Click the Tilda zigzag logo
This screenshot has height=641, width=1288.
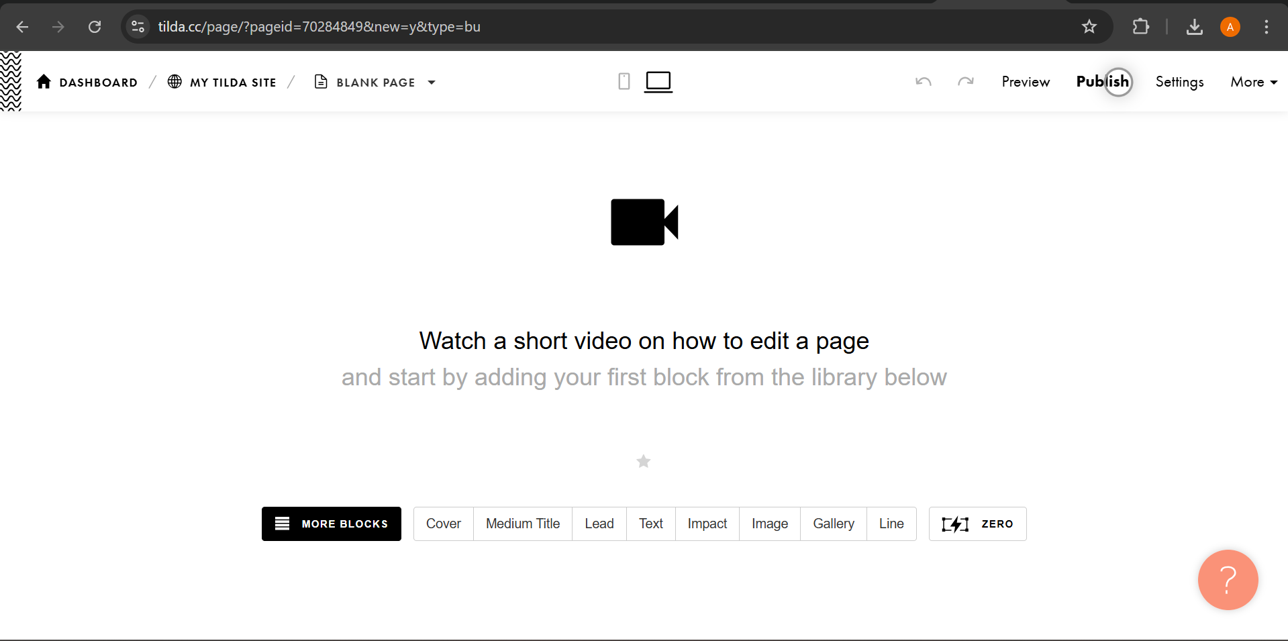coord(11,81)
